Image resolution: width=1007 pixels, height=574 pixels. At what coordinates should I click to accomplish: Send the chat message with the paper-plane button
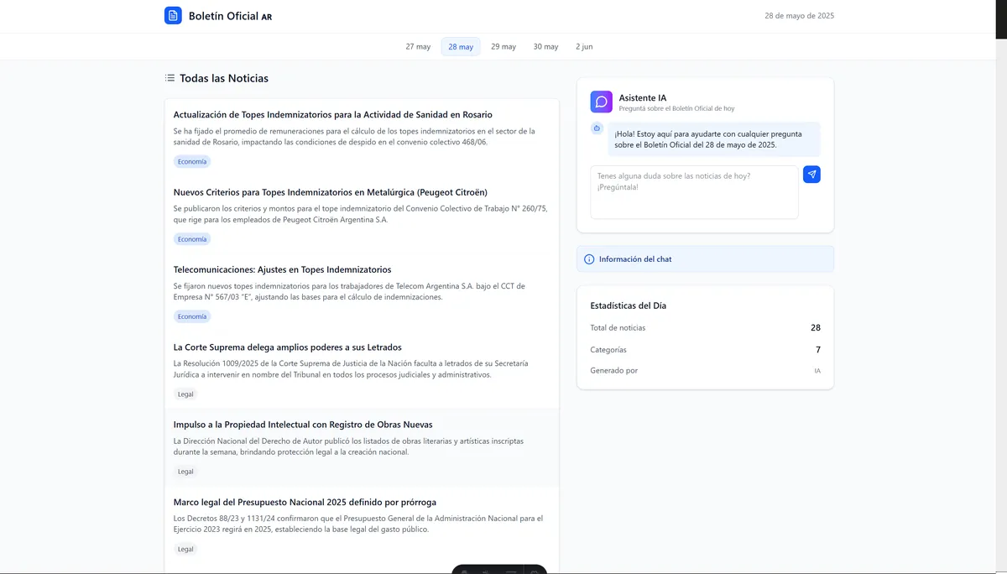pos(811,174)
